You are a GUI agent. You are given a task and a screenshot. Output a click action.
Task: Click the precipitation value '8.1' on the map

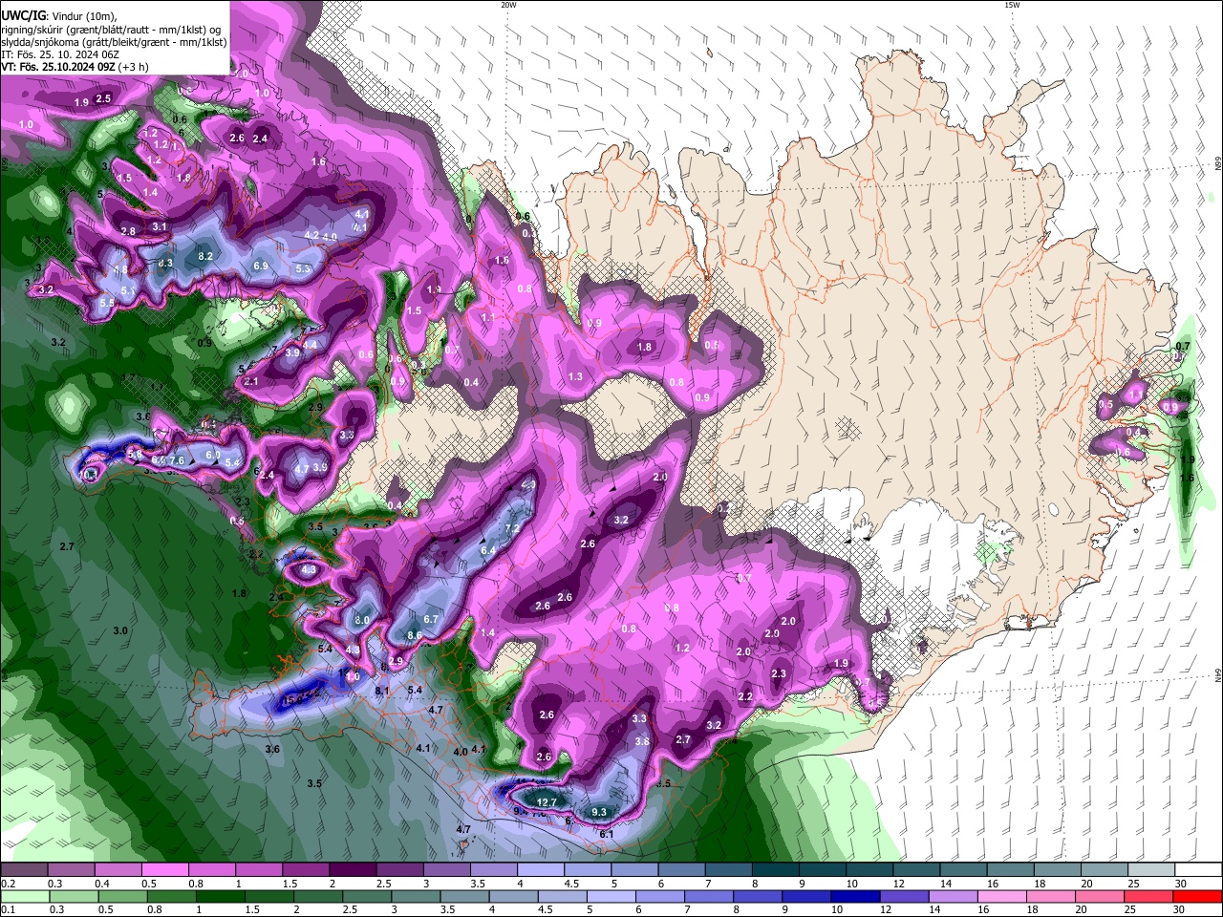click(382, 691)
